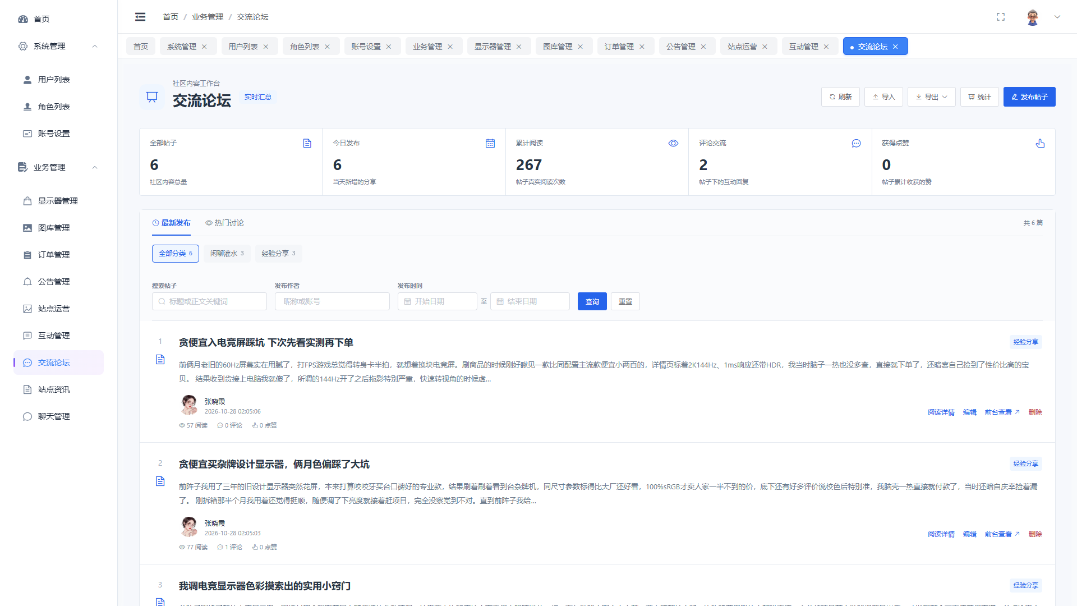Viewport: 1077px width, 606px height.
Task: Click the 导入 button
Action: pyautogui.click(x=883, y=97)
